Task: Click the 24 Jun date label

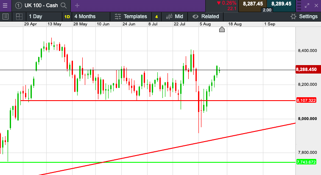Action: pyautogui.click(x=129, y=24)
